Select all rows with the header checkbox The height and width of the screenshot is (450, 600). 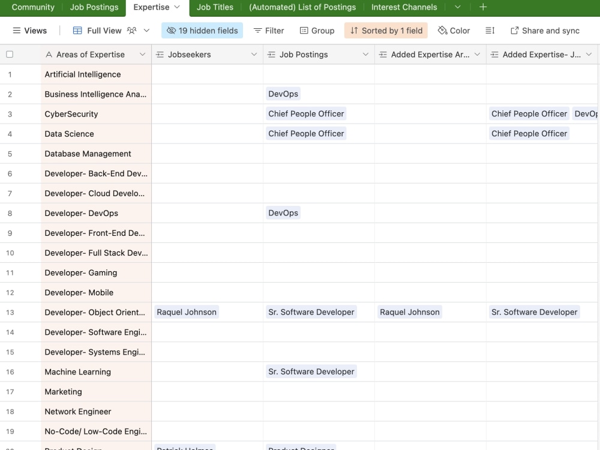pyautogui.click(x=8, y=54)
